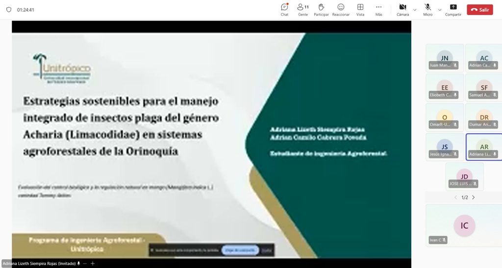
Task: Select Dumar Ari... participant tile
Action: coord(484,118)
